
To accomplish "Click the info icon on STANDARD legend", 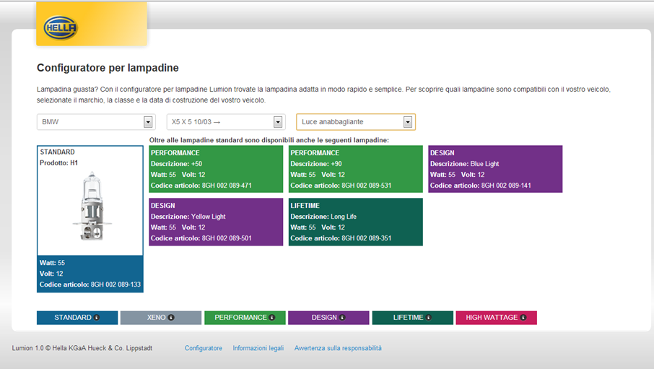I will click(x=96, y=318).
